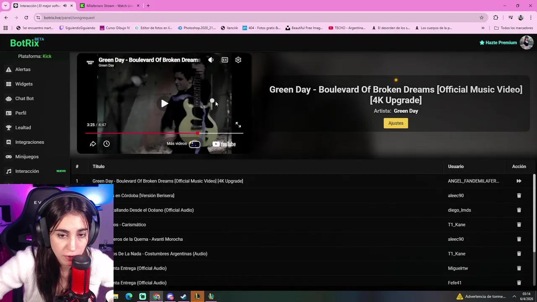Screen dimensions: 537x302
Task: Delete 'Costumbres Argentinas' song request
Action: click(x=519, y=254)
